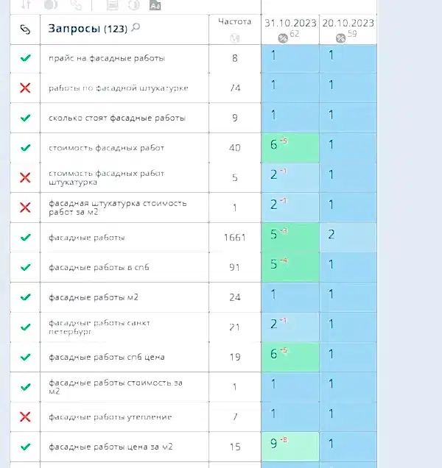Open search next to Запросы (123)
Viewport: 442px width, 468px height.
(x=136, y=29)
